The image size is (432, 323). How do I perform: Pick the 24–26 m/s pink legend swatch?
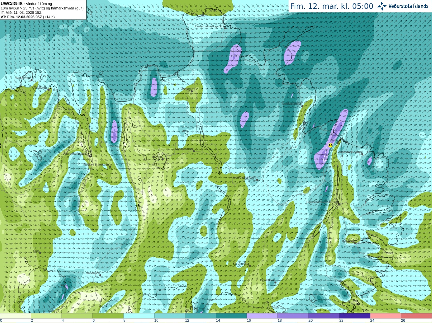pos(386,316)
